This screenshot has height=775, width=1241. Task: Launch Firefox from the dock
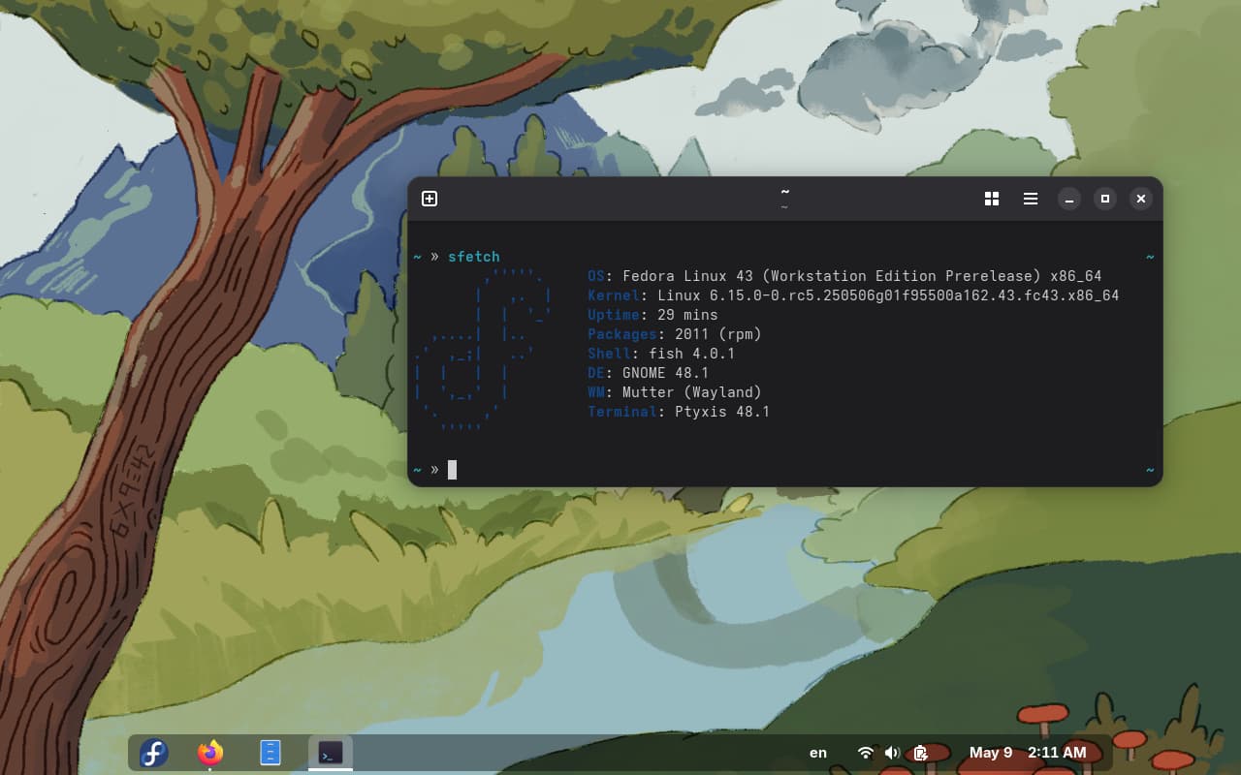(x=210, y=753)
